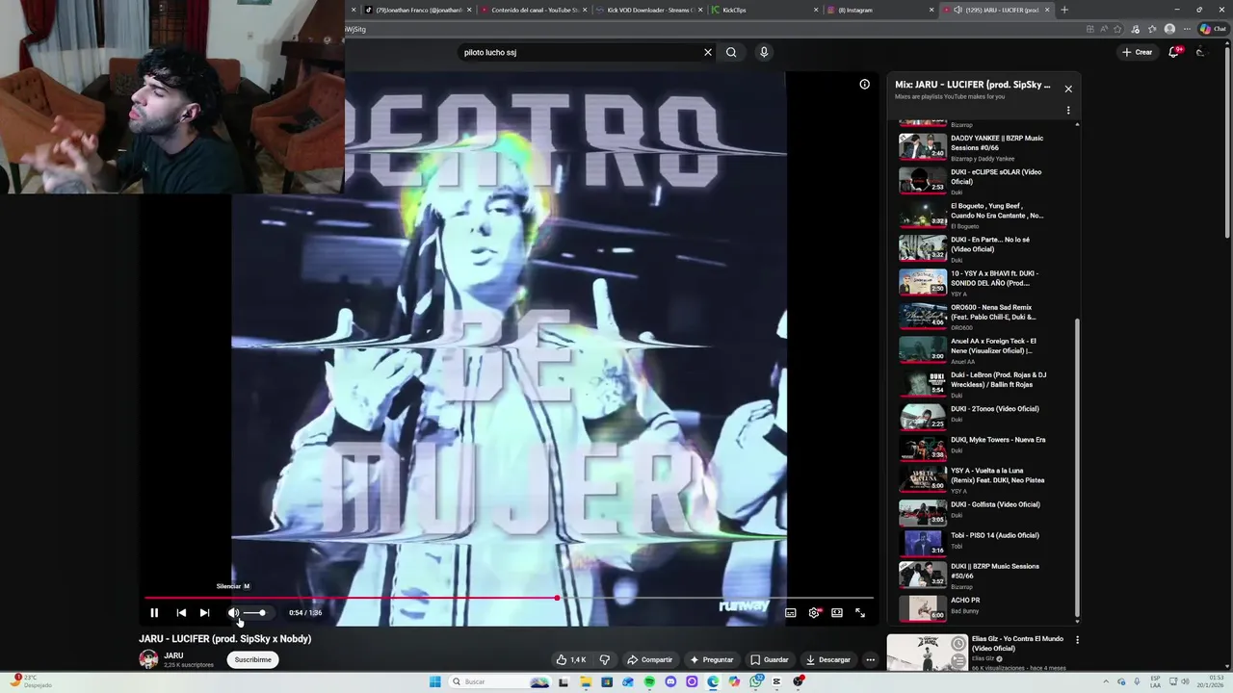Image resolution: width=1233 pixels, height=693 pixels.
Task: Dislike the video with the thumbs-down icon
Action: tap(605, 659)
